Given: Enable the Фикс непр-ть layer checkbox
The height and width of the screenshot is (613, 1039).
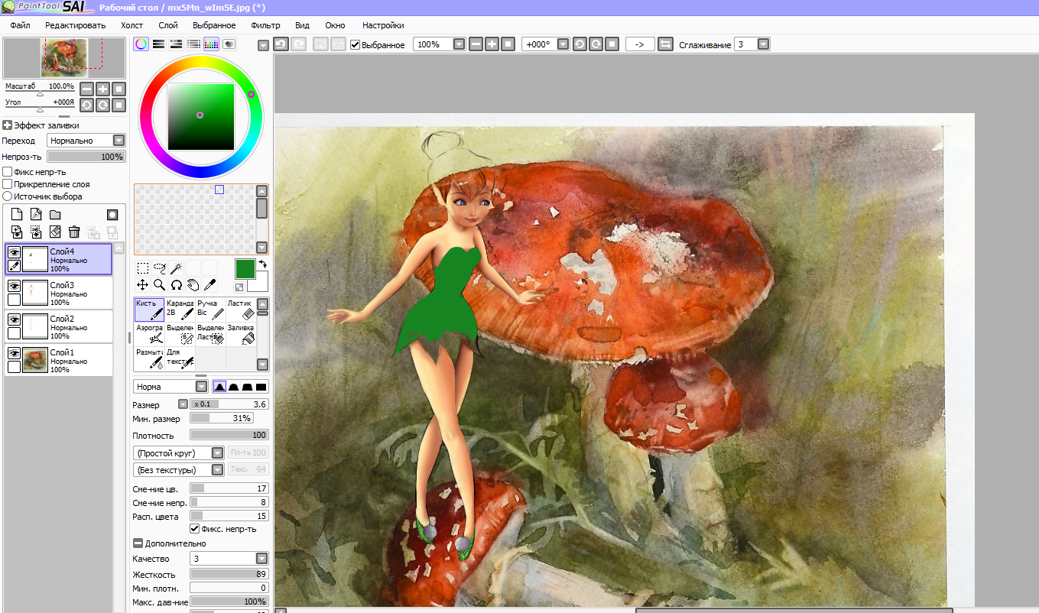Looking at the screenshot, I should tap(8, 172).
